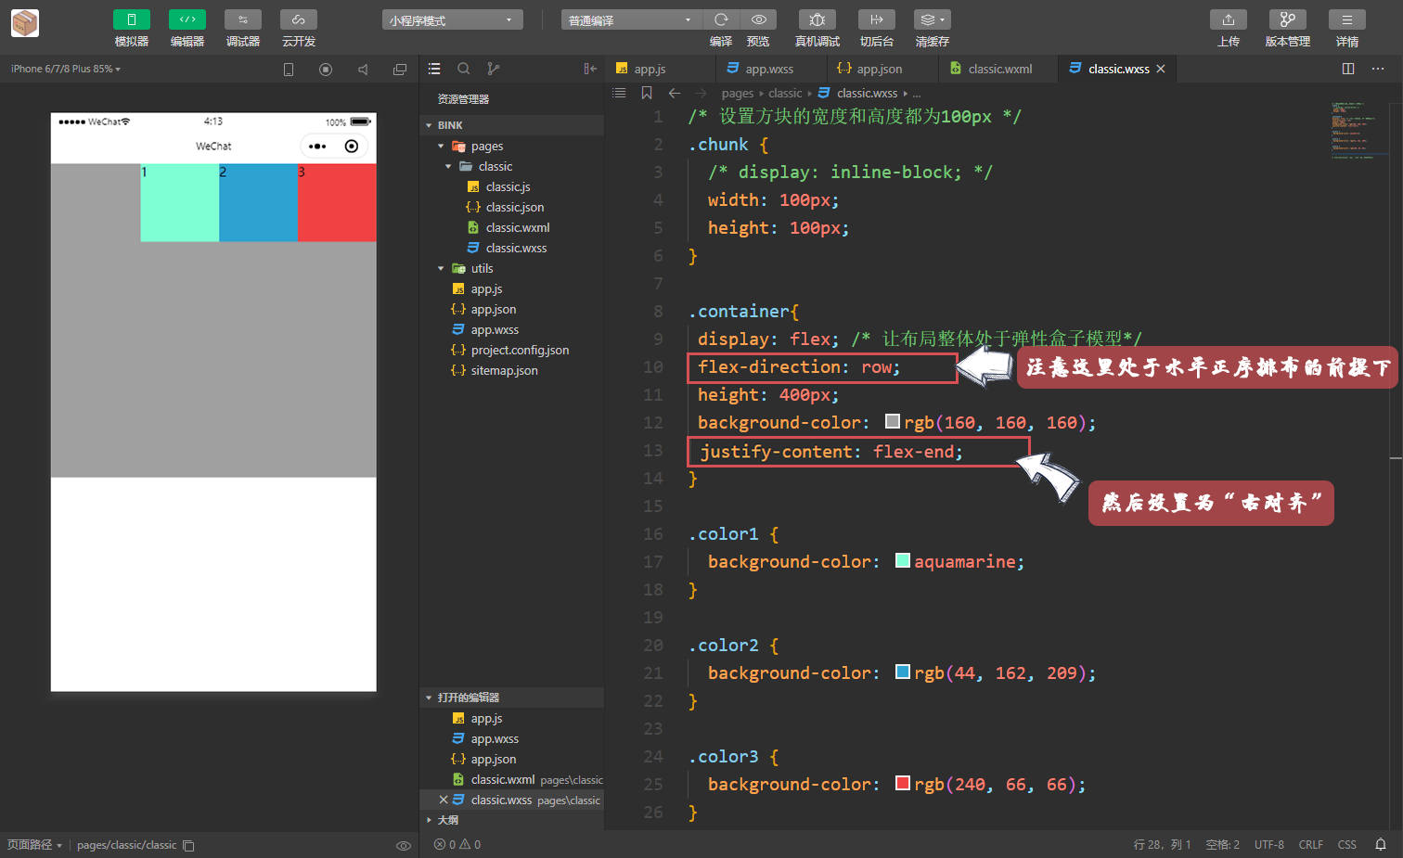
Task: Open project details (详情)
Action: [1347, 19]
